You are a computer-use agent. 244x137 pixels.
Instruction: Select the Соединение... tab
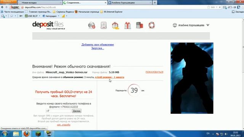coord(85,3)
